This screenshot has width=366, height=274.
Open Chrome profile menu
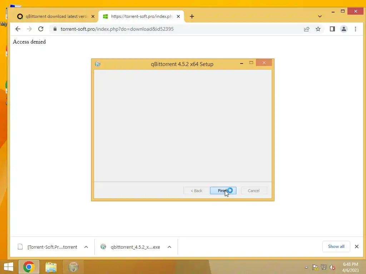click(344, 29)
